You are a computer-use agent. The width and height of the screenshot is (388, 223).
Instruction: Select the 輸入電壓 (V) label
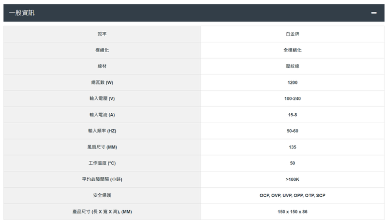click(102, 98)
